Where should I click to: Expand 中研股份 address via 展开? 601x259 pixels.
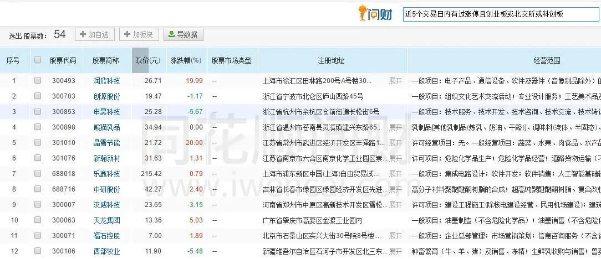pyautogui.click(x=395, y=189)
